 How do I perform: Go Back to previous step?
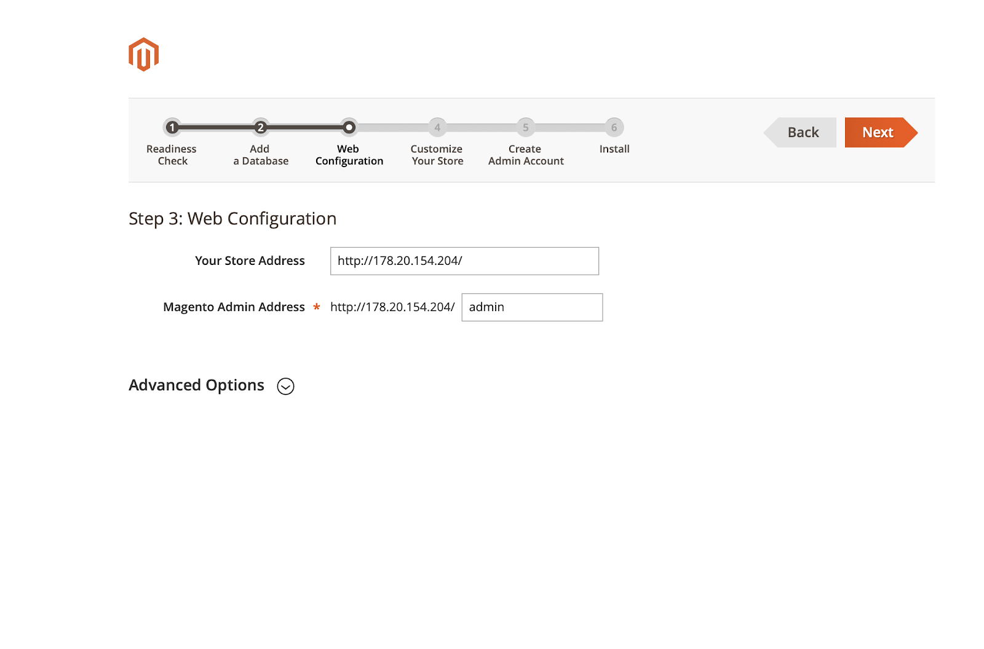click(x=802, y=132)
